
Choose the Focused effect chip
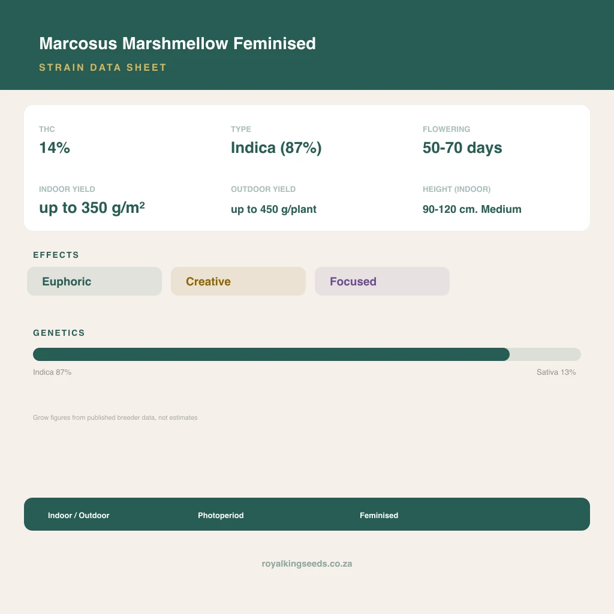(382, 281)
